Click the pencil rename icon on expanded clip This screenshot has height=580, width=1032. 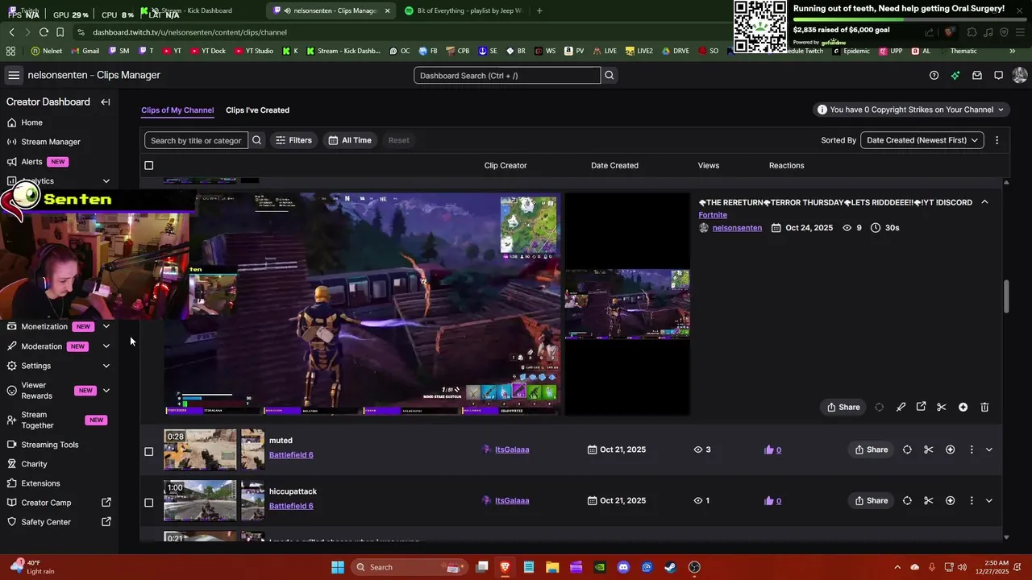click(x=901, y=407)
